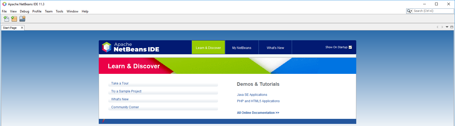Open the Debug menu
455x126 pixels.
tap(24, 11)
